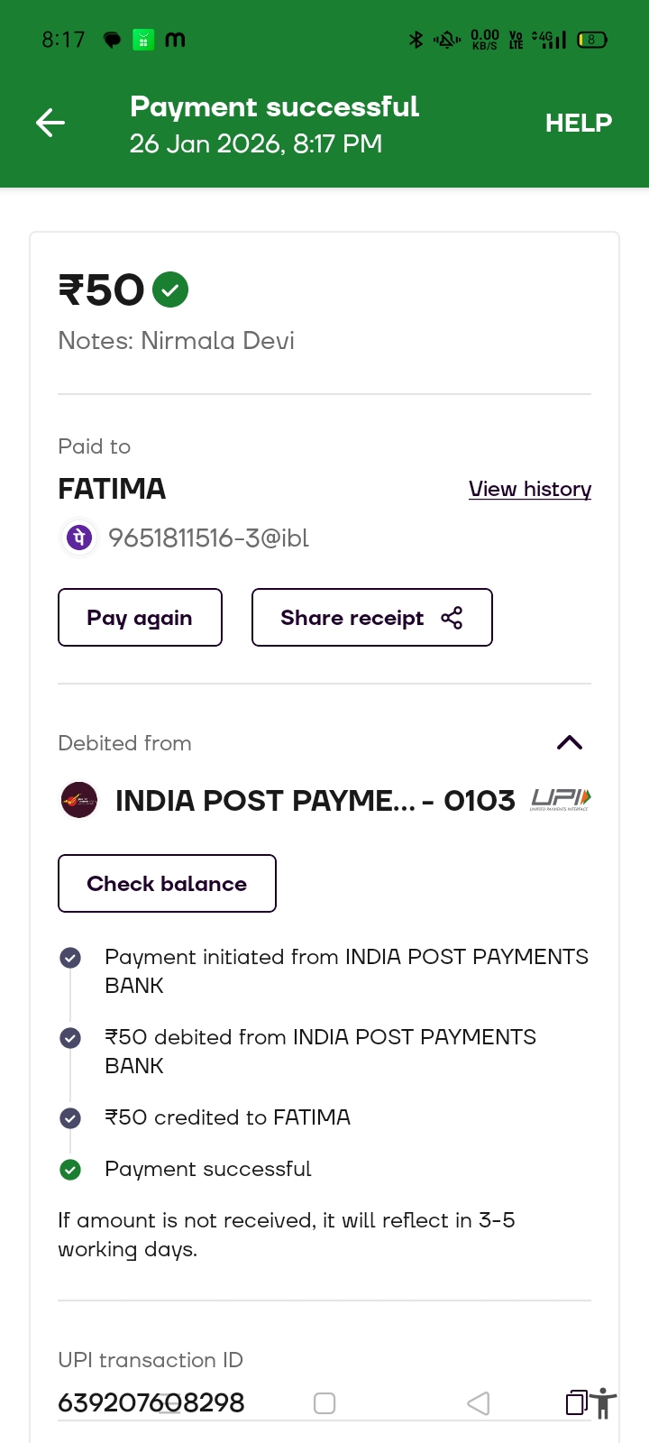The image size is (649, 1443).
Task: Tap the UPI logo next to account
Action: (561, 799)
